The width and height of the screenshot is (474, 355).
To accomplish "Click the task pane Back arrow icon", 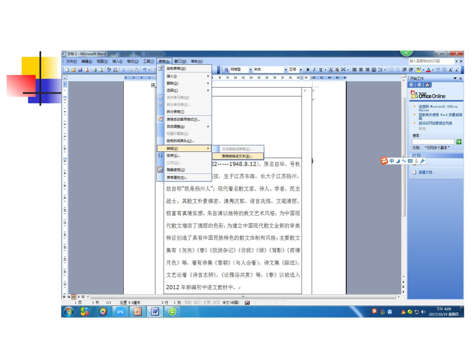I will pos(412,85).
